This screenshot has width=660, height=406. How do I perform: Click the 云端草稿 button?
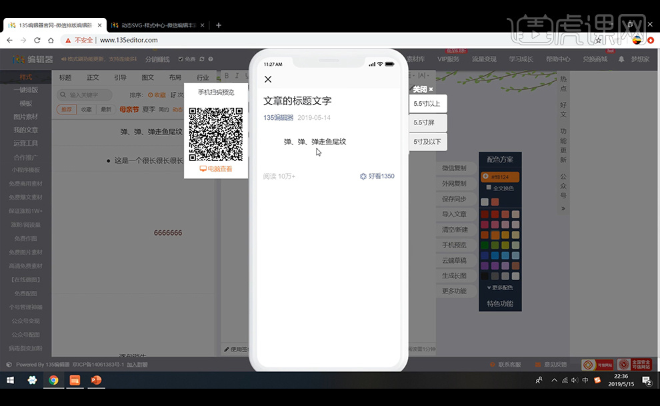[x=454, y=261]
